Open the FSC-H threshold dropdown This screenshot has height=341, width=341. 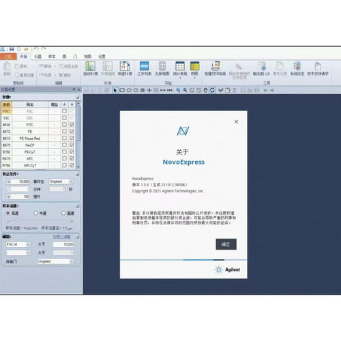pyautogui.click(x=18, y=244)
